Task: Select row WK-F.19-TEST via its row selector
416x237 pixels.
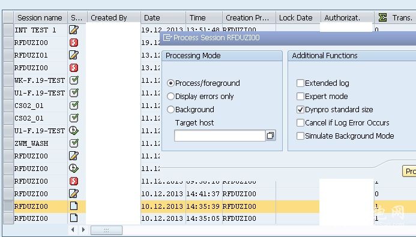Action: tap(8, 80)
